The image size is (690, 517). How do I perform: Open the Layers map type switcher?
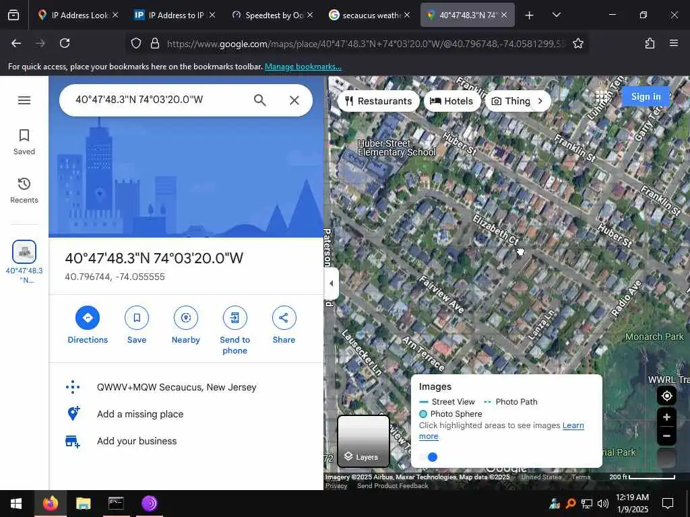pos(363,441)
